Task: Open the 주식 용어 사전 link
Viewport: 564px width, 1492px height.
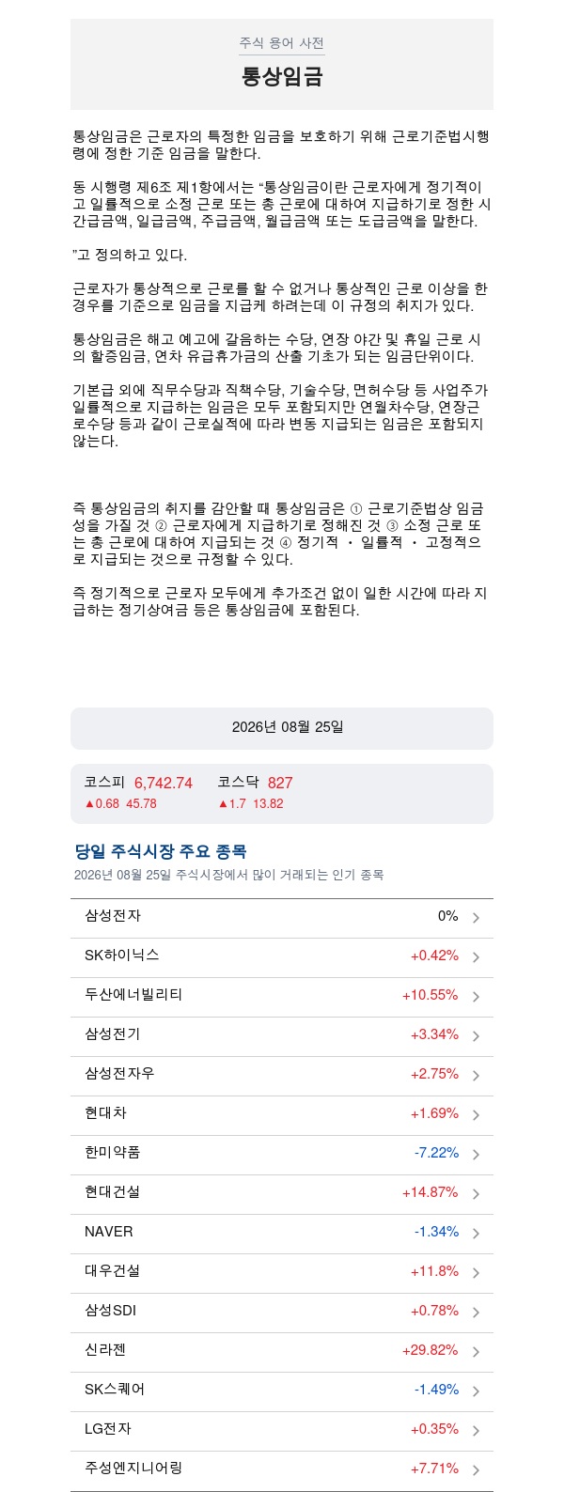Action: tap(282, 43)
